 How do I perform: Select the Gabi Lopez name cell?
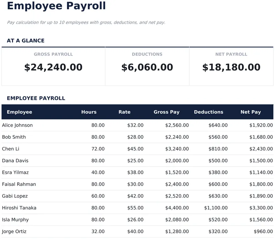point(15,196)
